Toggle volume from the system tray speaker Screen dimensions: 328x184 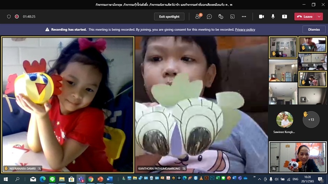pos(277,179)
